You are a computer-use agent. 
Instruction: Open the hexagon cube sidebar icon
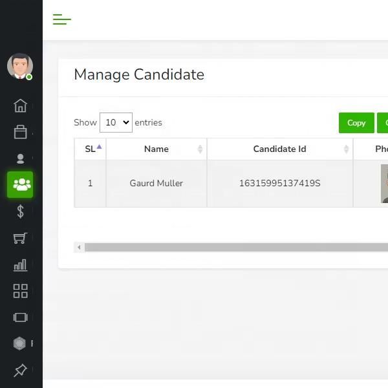21,344
